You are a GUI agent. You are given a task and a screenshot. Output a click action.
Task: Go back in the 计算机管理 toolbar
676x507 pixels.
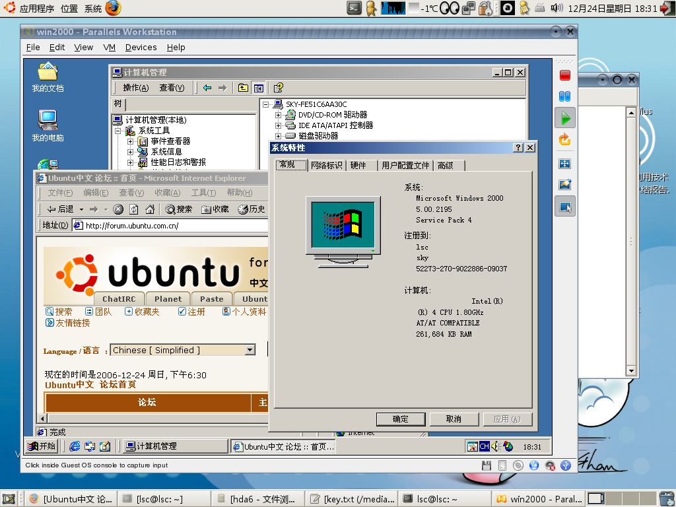[207, 88]
